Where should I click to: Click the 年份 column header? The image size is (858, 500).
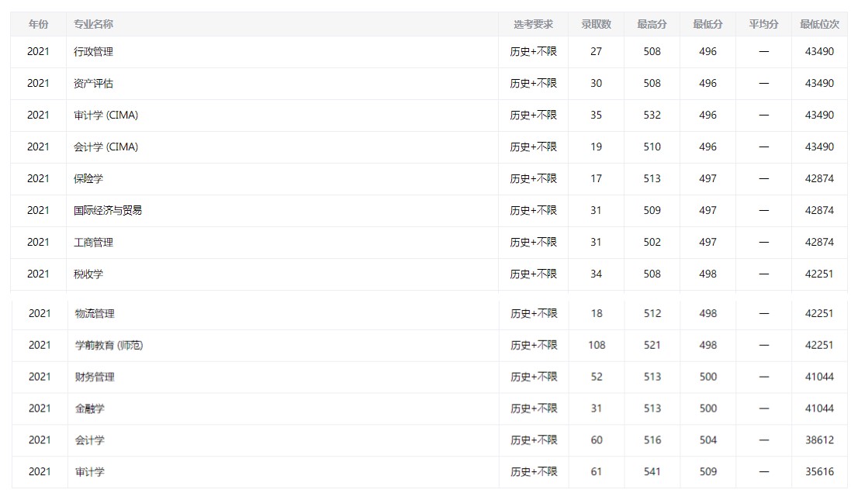38,24
